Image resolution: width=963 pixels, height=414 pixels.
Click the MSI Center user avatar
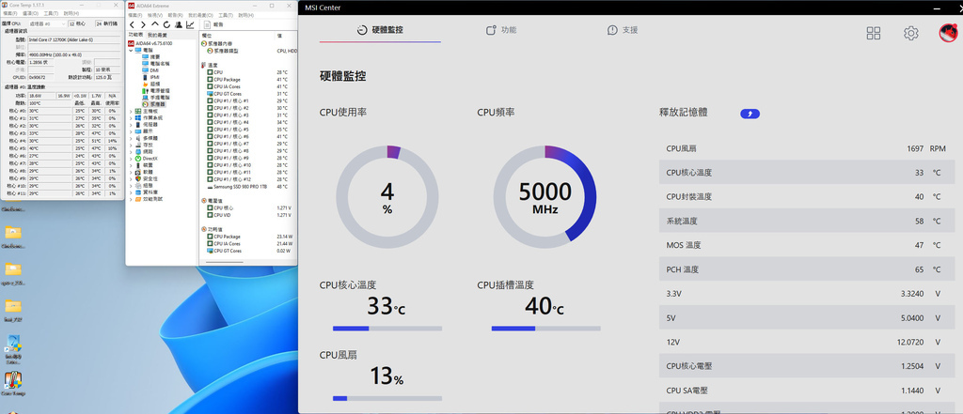(948, 33)
